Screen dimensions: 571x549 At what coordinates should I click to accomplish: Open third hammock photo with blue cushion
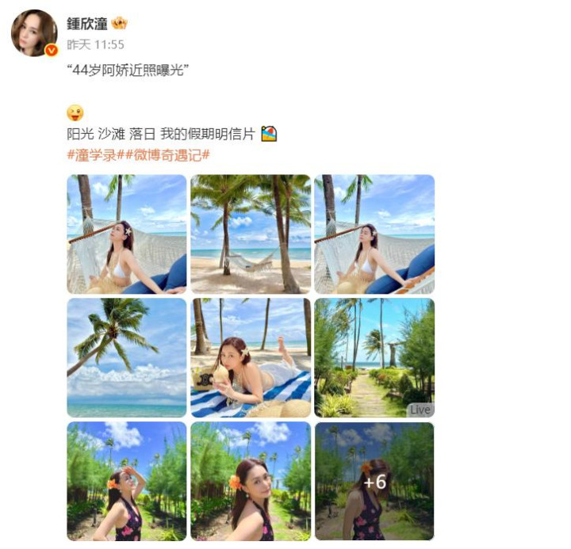coord(374,234)
